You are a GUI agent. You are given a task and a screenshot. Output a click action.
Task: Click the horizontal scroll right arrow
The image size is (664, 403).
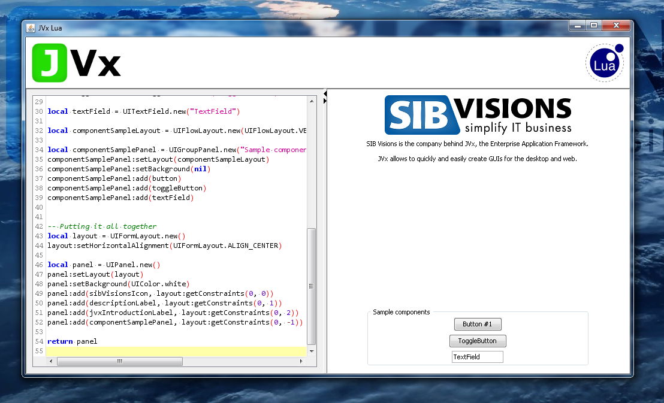click(x=301, y=361)
